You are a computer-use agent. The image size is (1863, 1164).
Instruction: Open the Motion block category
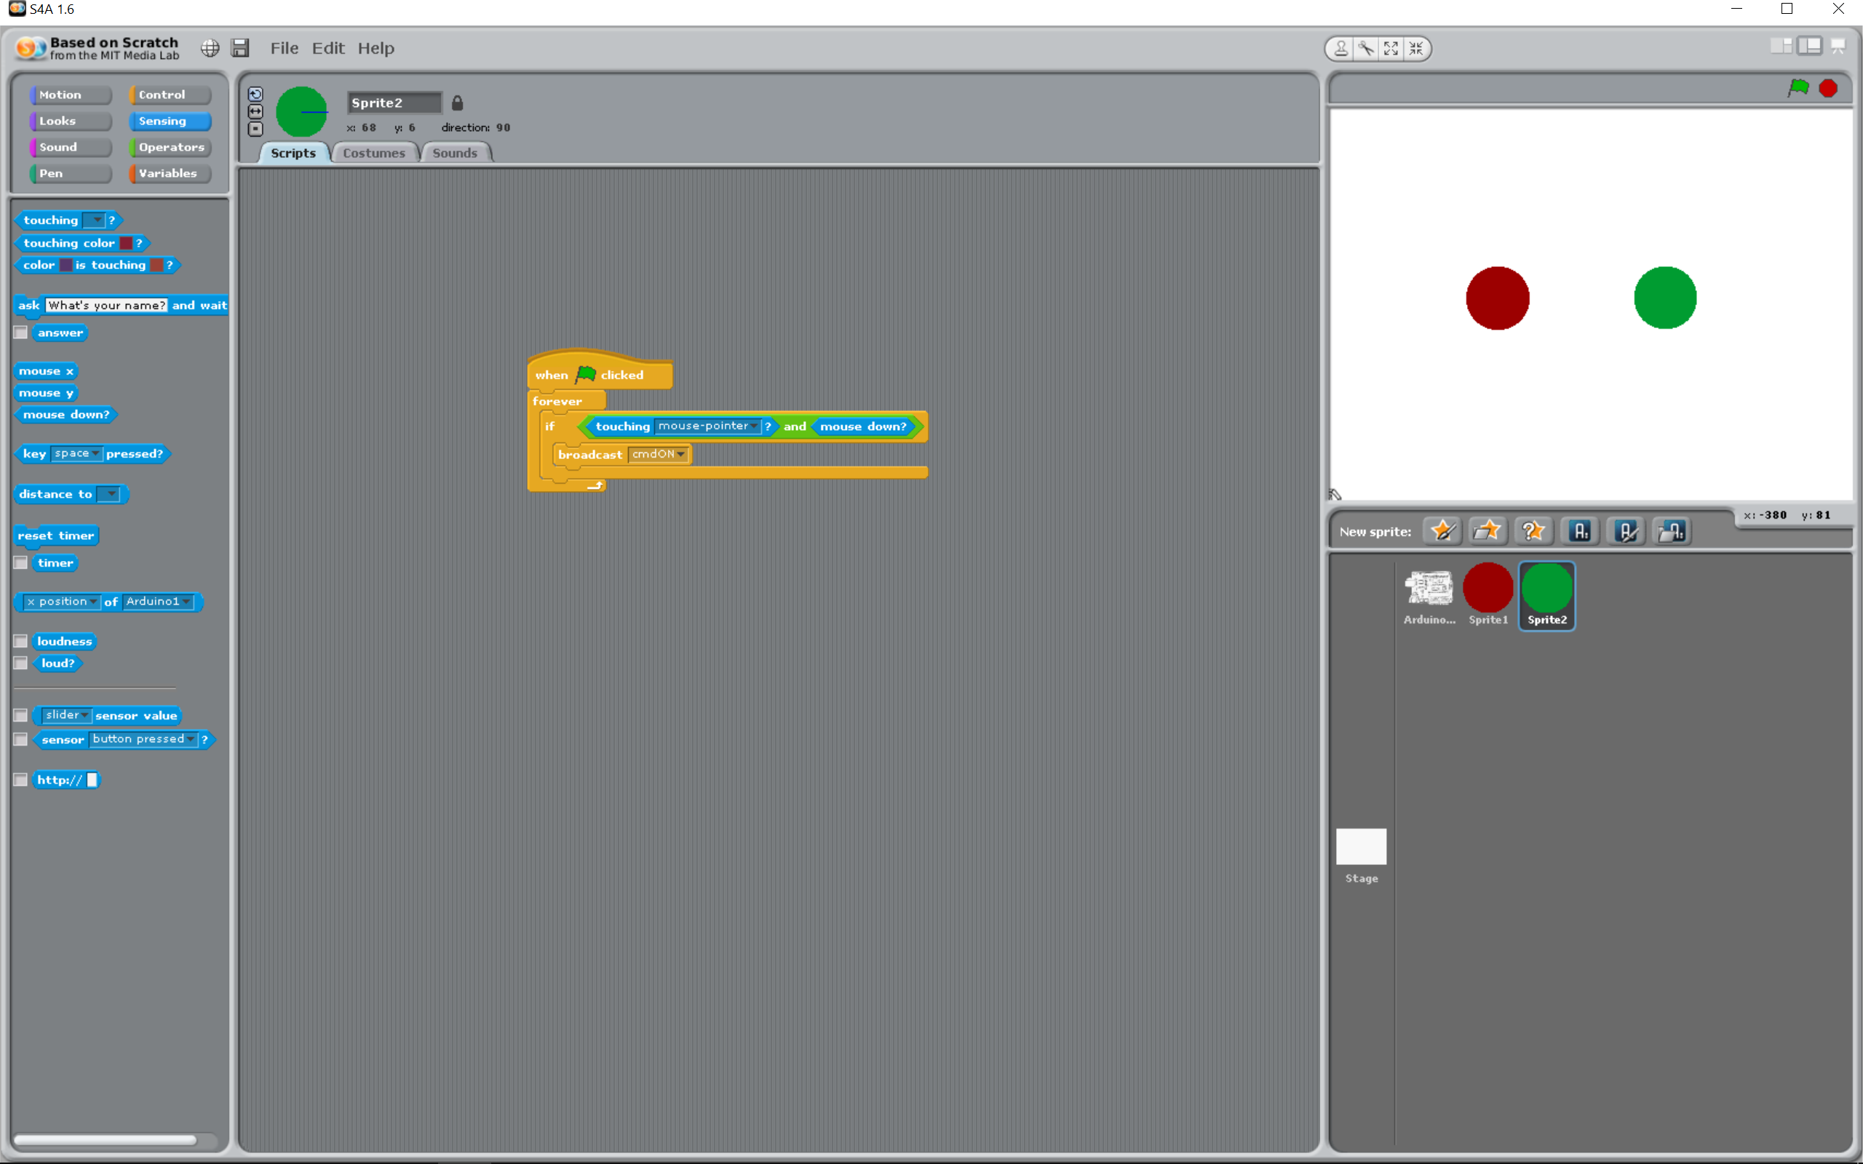point(70,95)
